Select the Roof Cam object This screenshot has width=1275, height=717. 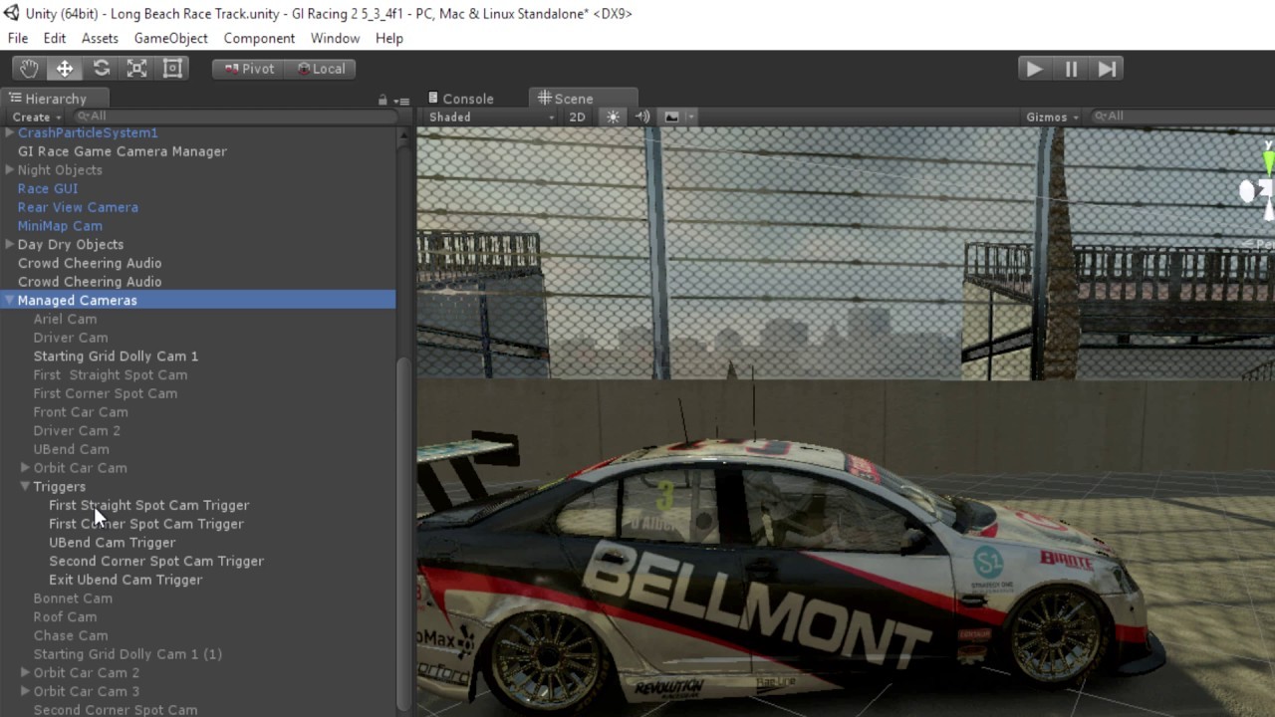pos(65,616)
